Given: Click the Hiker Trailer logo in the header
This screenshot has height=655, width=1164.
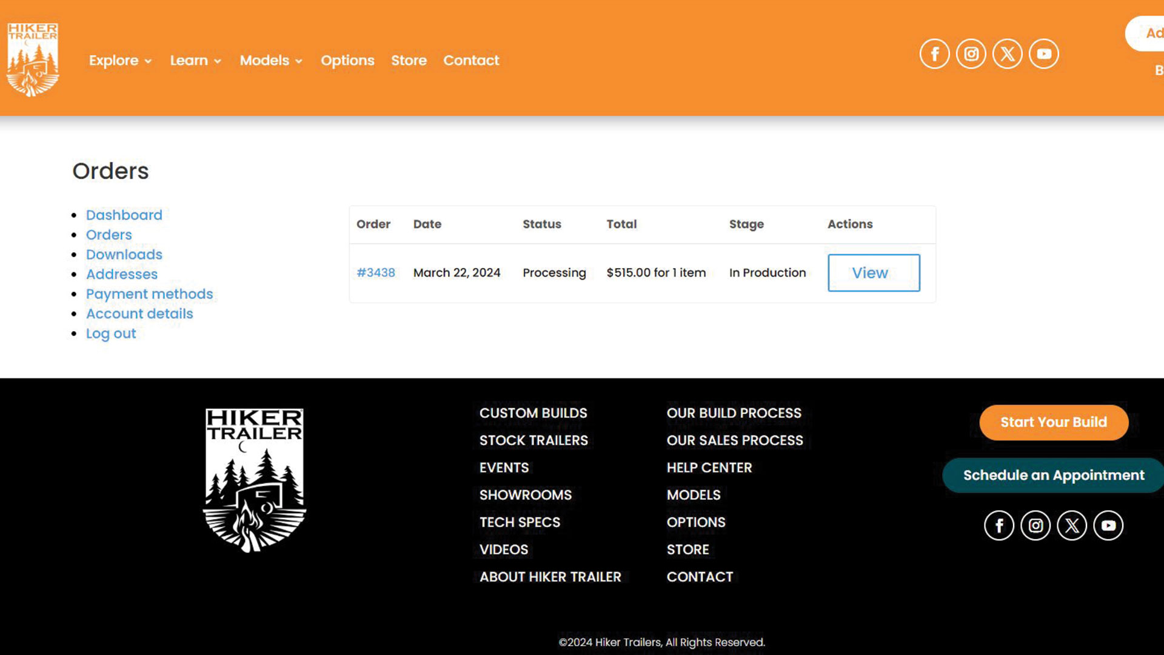Looking at the screenshot, I should pyautogui.click(x=33, y=59).
